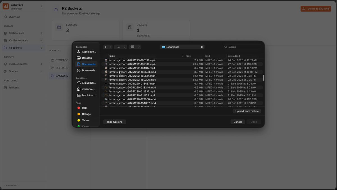Viewport: 337px width, 190px height.
Task: Select Documents in Favourites
Action: click(x=86, y=64)
